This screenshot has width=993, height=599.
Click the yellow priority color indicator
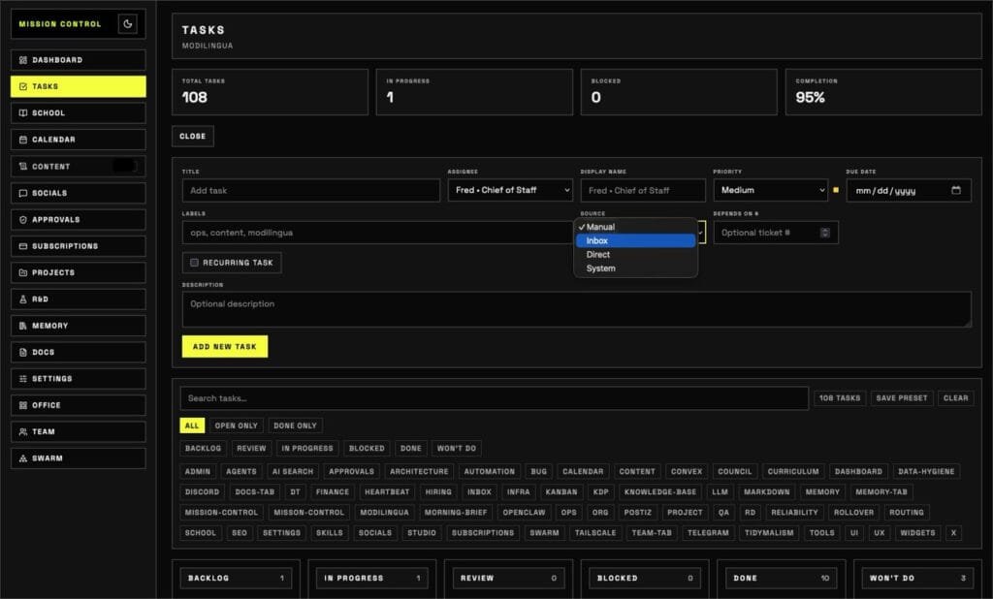tap(836, 190)
